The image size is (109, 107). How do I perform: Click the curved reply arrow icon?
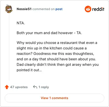tap(35, 87)
